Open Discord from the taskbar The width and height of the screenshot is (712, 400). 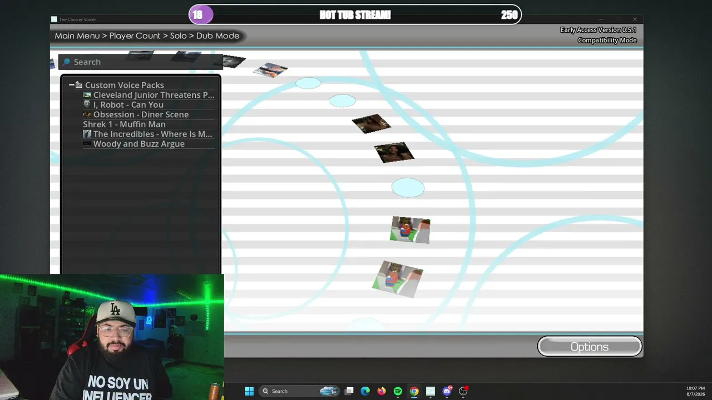(x=447, y=391)
